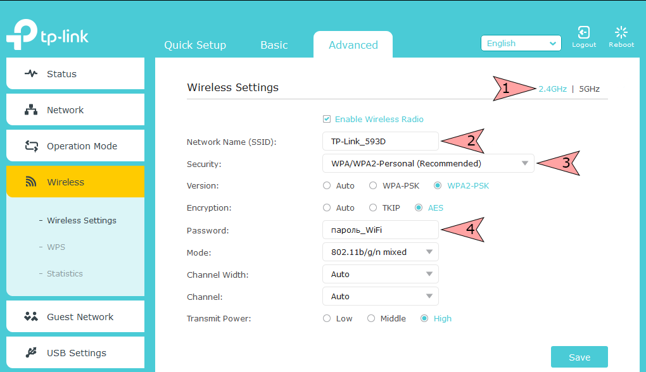Switch to the 5GHz band link
Screen dimensions: 646x372
pyautogui.click(x=588, y=89)
